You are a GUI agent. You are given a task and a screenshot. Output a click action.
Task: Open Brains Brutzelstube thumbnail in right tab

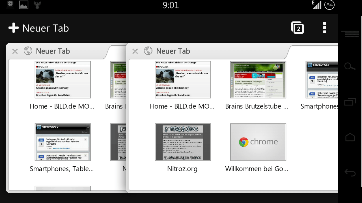[x=258, y=80]
